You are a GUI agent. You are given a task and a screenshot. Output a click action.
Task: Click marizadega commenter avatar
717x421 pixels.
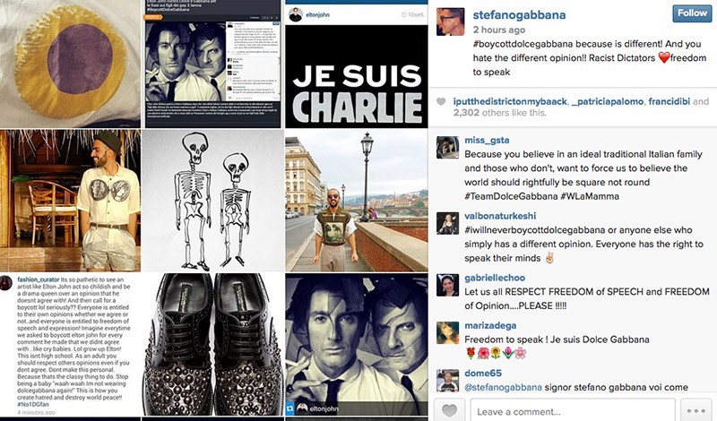click(x=447, y=333)
